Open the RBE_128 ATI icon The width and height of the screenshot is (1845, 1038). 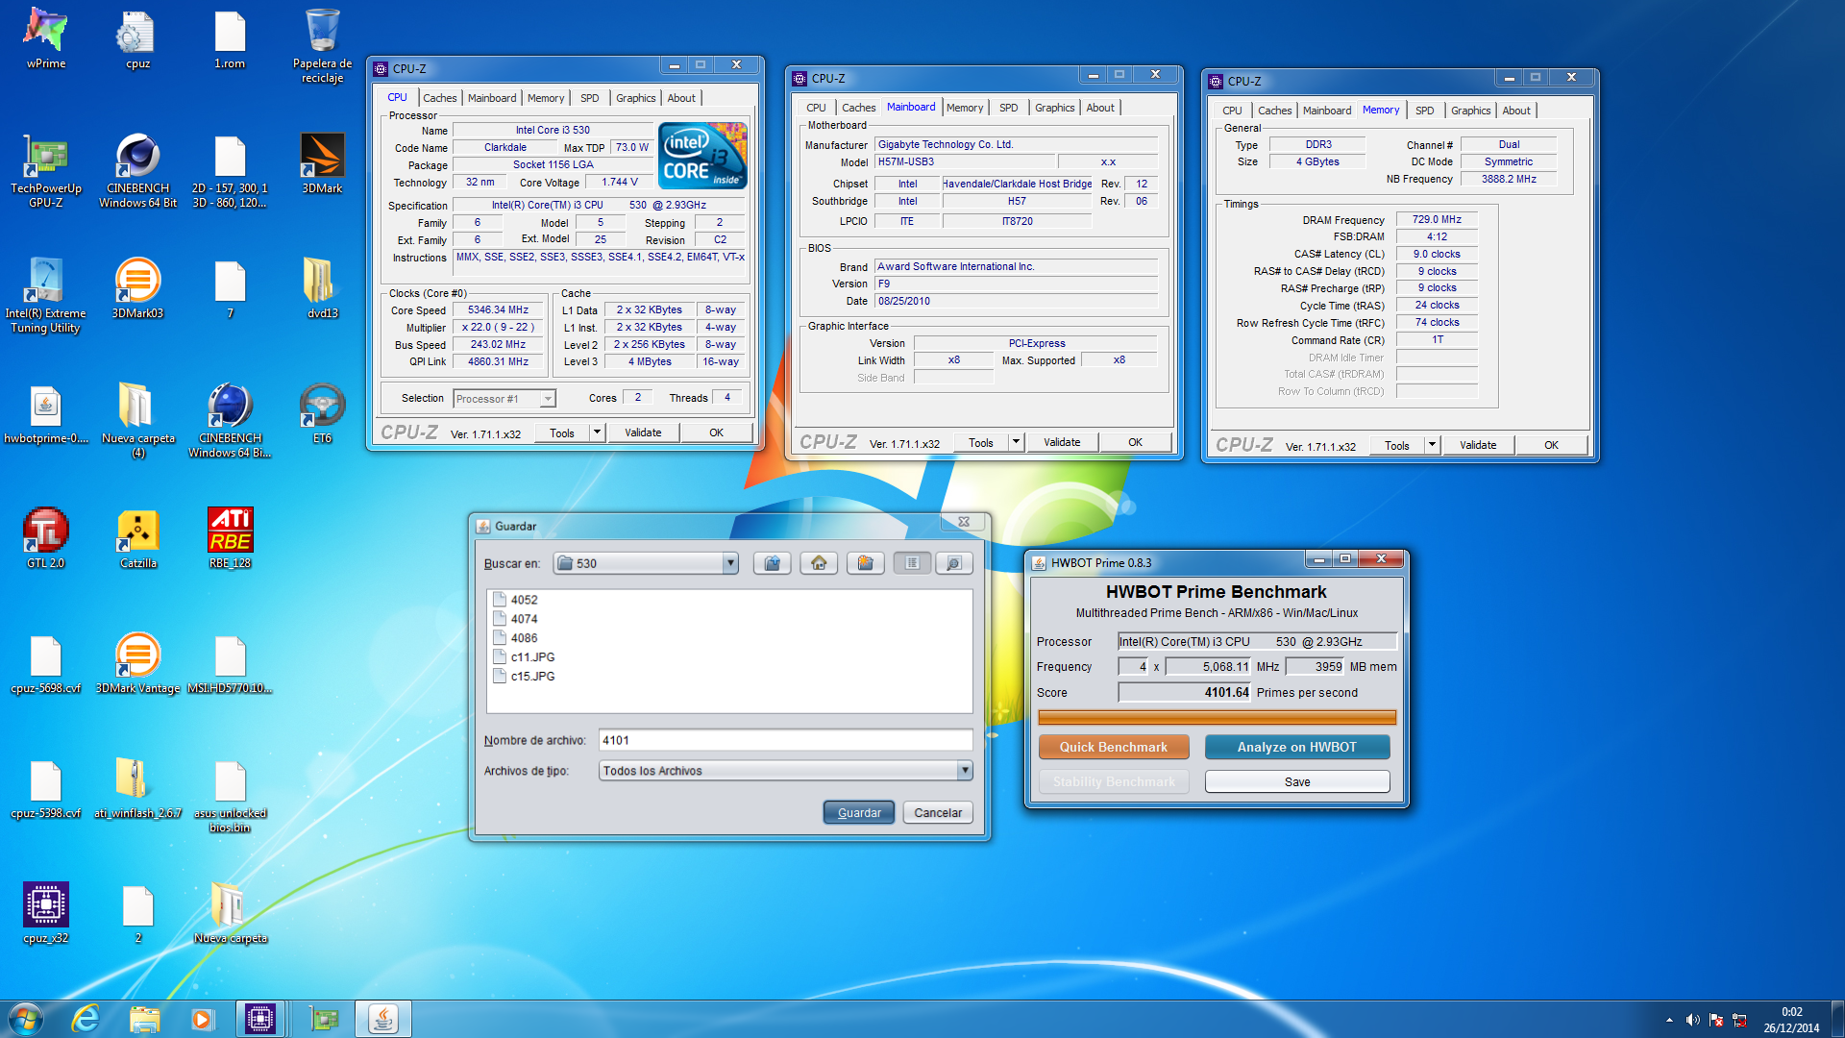click(231, 538)
